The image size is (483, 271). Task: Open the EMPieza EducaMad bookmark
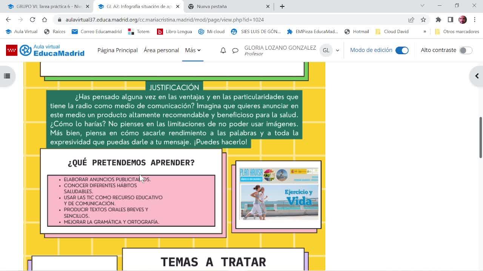point(312,32)
